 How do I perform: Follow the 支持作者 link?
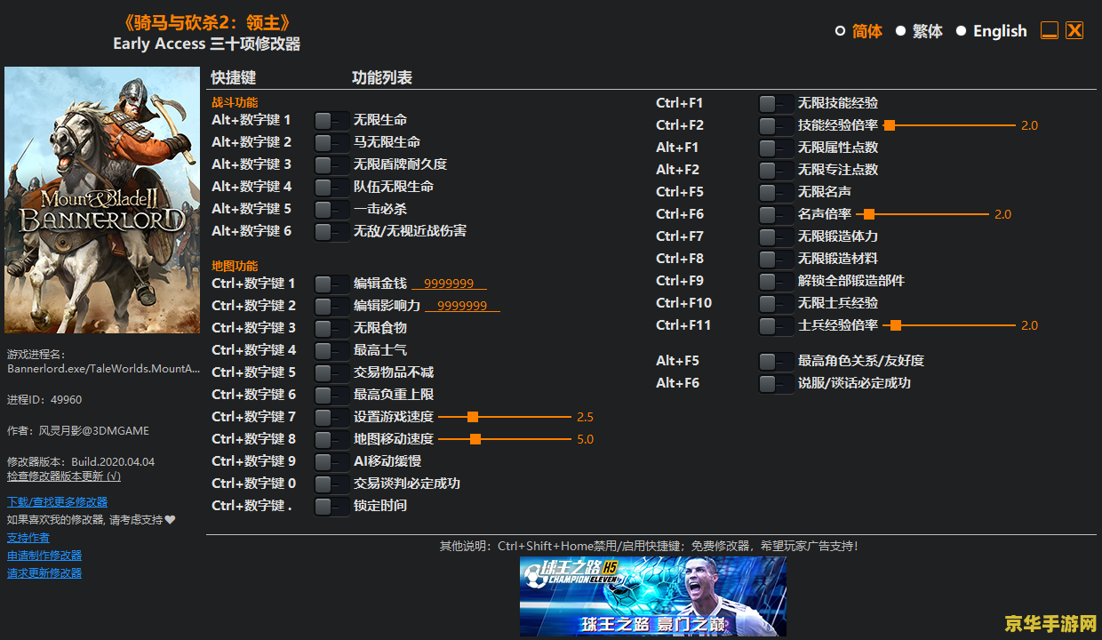(x=28, y=538)
